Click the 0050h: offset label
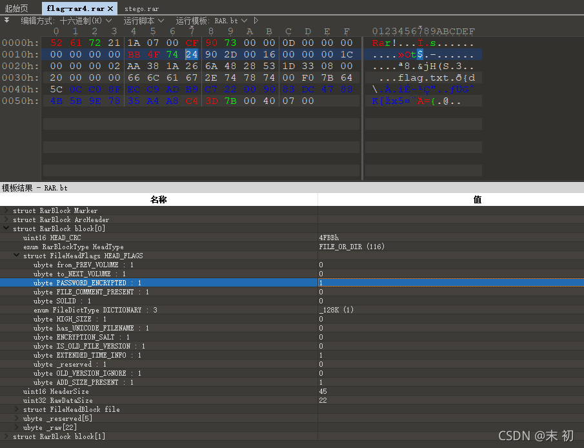Screen dimensions: 584x448 point(21,101)
